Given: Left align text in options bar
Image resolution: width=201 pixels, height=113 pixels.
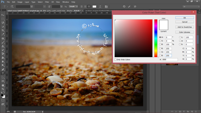Looking at the screenshot, I should (x=82, y=7).
